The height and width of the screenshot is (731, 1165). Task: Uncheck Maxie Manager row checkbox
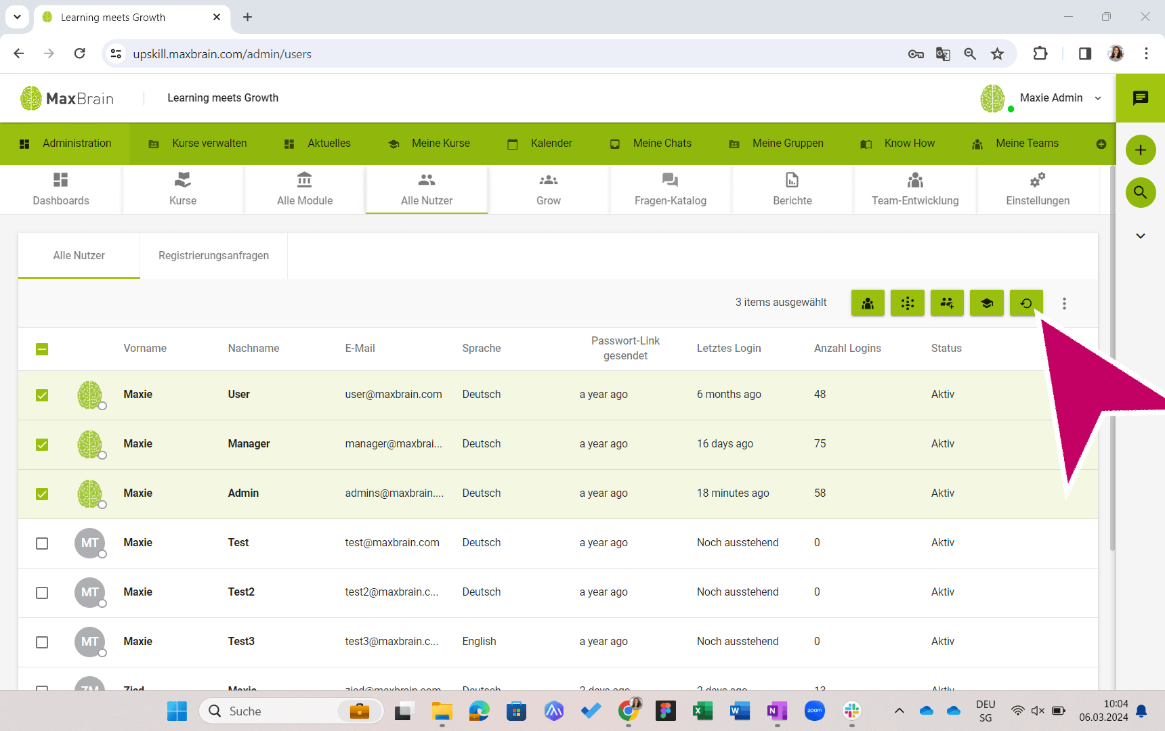click(42, 445)
